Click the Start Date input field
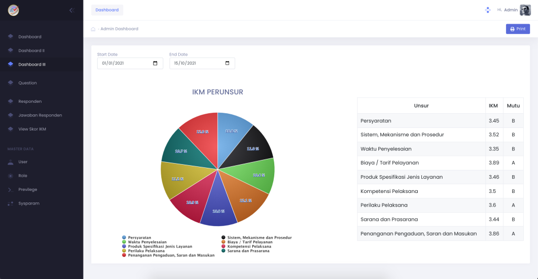 click(130, 63)
